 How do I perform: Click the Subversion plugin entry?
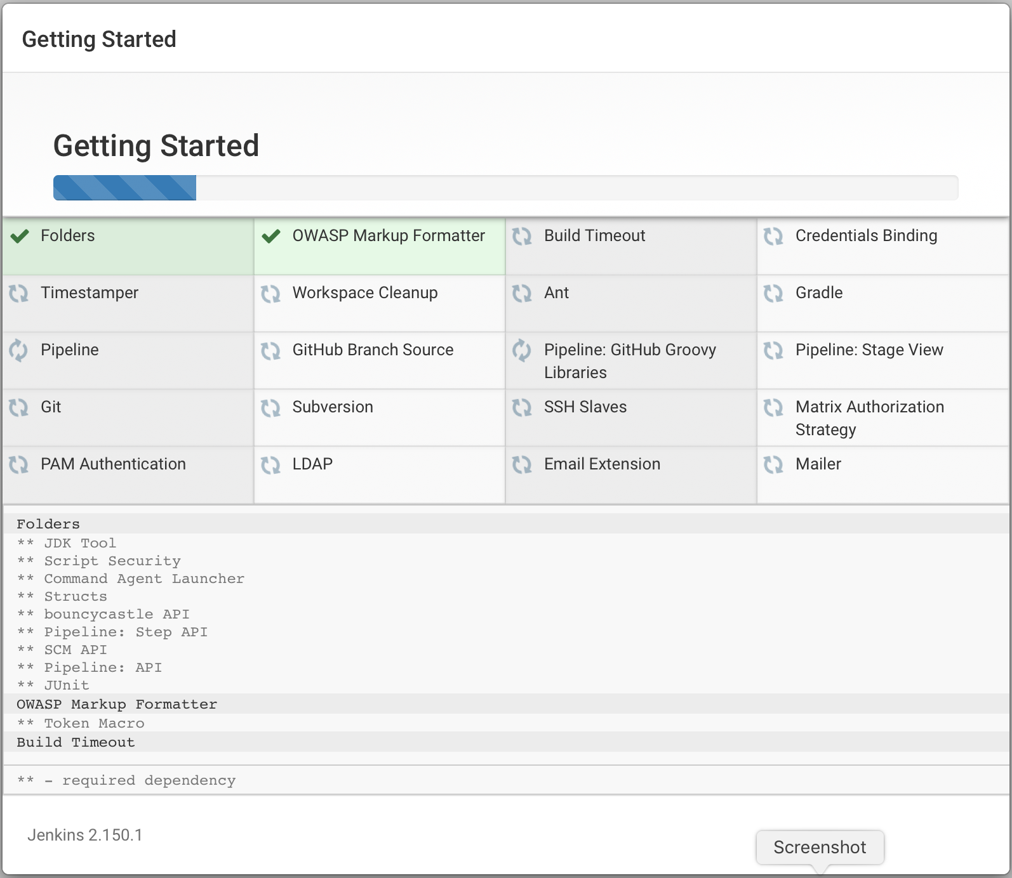(x=333, y=407)
